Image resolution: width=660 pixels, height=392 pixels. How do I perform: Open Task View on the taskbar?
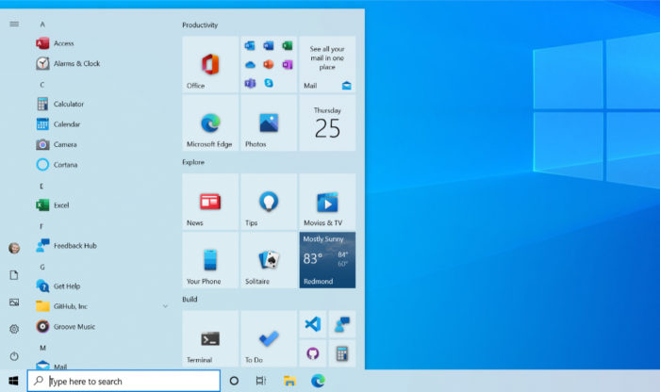[x=261, y=381]
